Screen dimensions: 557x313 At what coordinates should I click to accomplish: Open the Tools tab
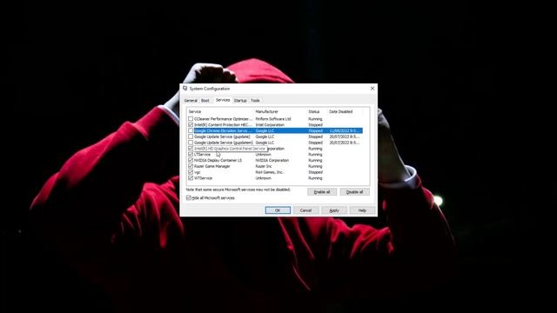(255, 101)
